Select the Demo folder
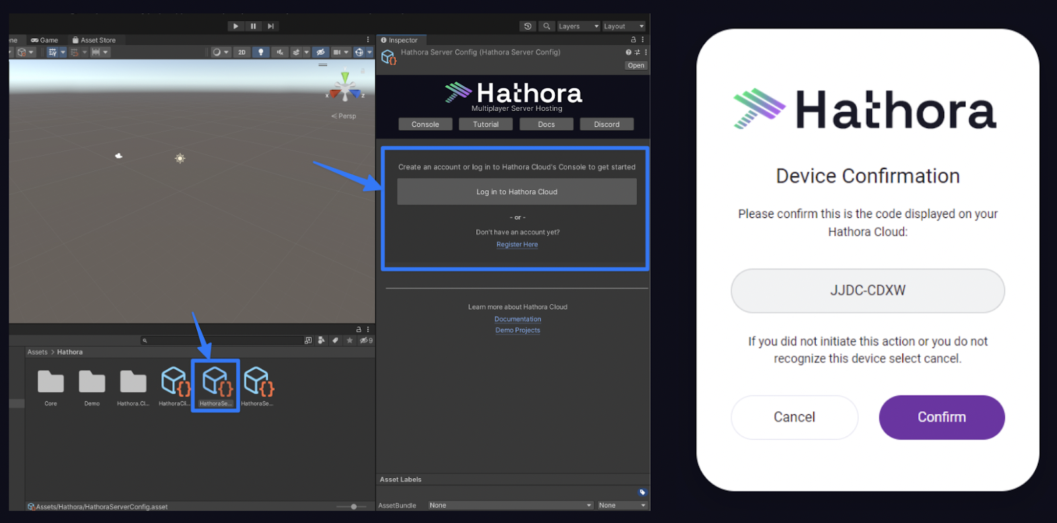 point(92,388)
